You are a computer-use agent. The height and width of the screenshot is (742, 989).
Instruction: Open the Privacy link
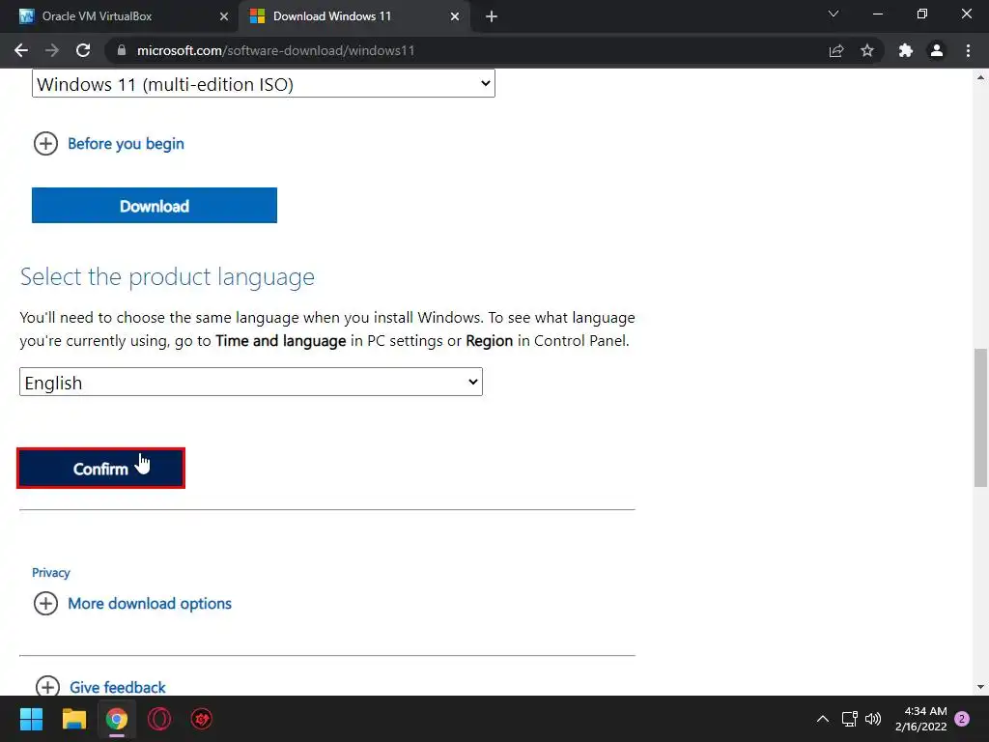(x=51, y=573)
